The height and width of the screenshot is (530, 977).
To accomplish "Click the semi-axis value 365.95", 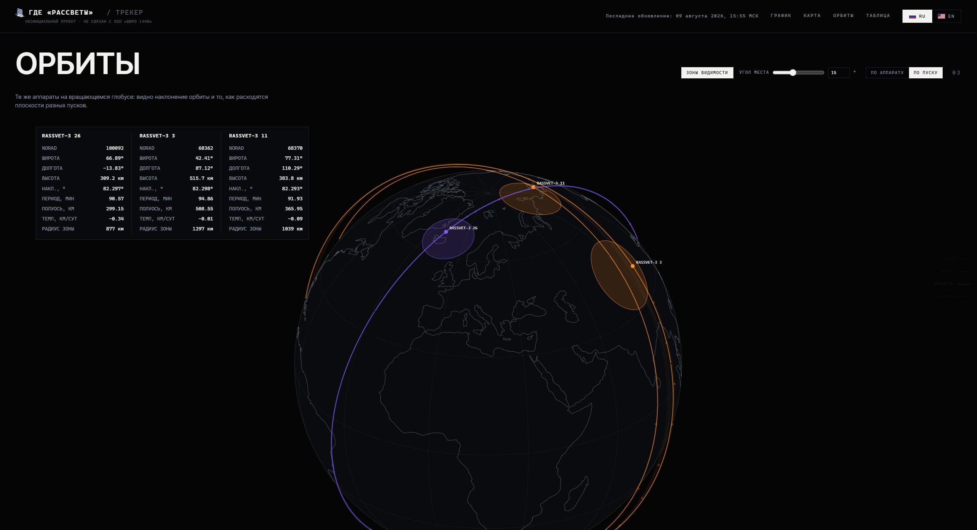I will (x=294, y=209).
